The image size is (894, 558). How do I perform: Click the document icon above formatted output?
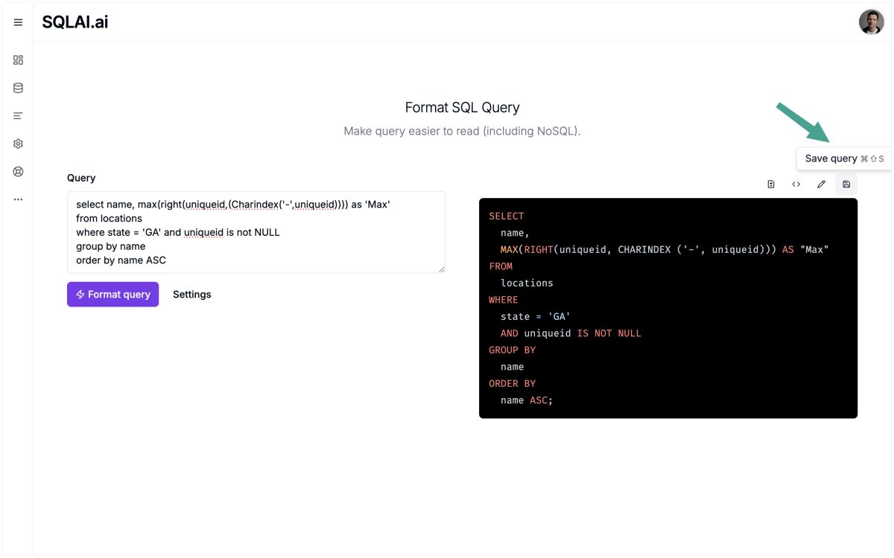[x=771, y=184]
